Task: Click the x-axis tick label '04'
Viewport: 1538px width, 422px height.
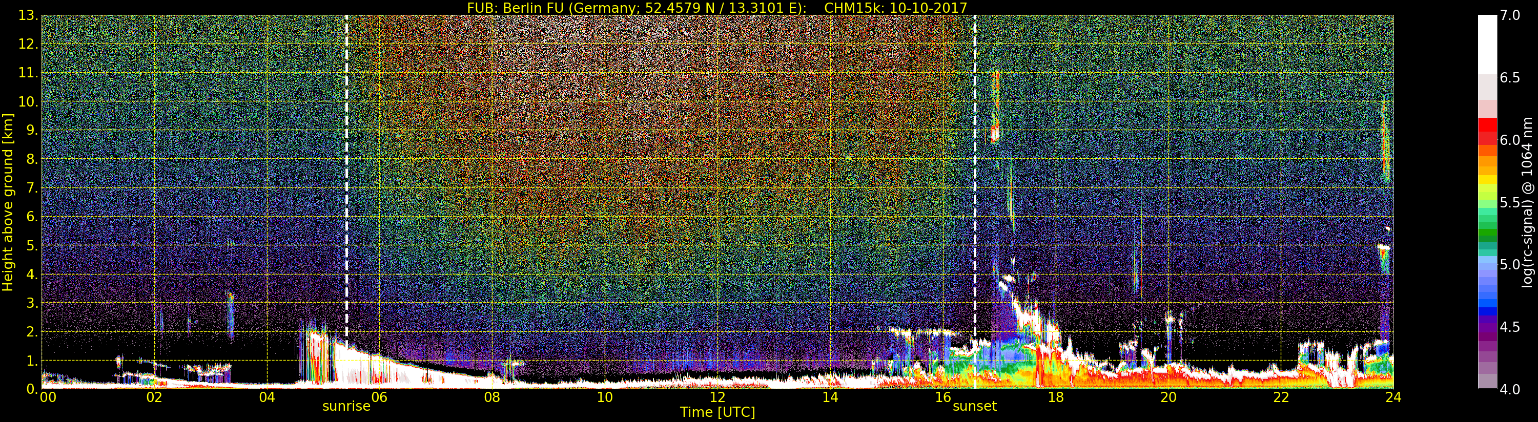Action: point(267,397)
